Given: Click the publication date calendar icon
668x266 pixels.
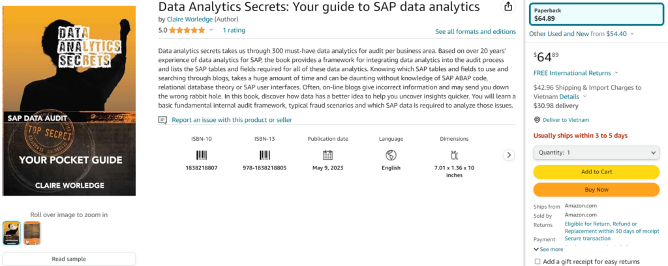Looking at the screenshot, I should (x=327, y=155).
